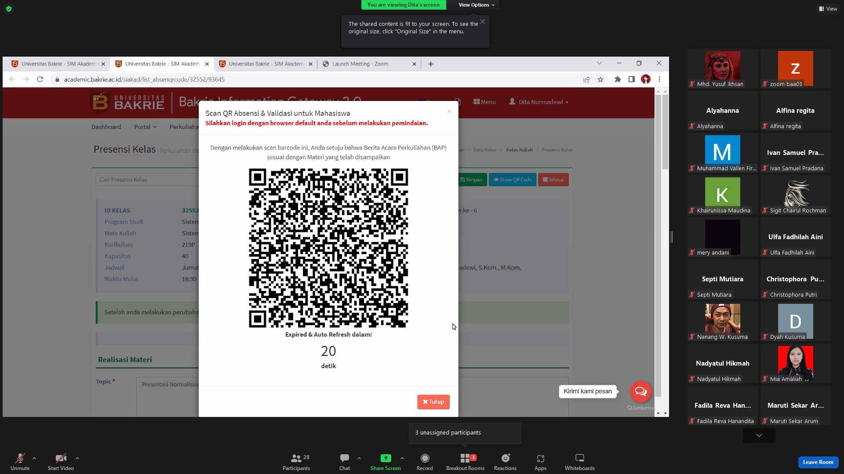The image size is (844, 474).
Task: Open tab search chevron in browser
Action: click(x=599, y=63)
